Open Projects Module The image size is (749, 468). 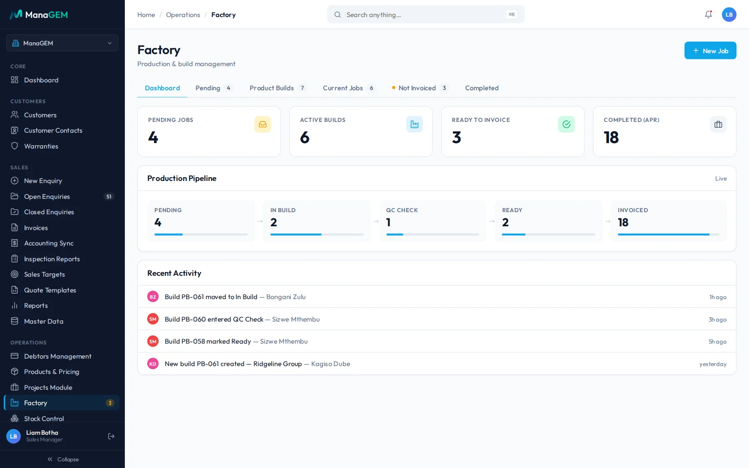click(62, 387)
